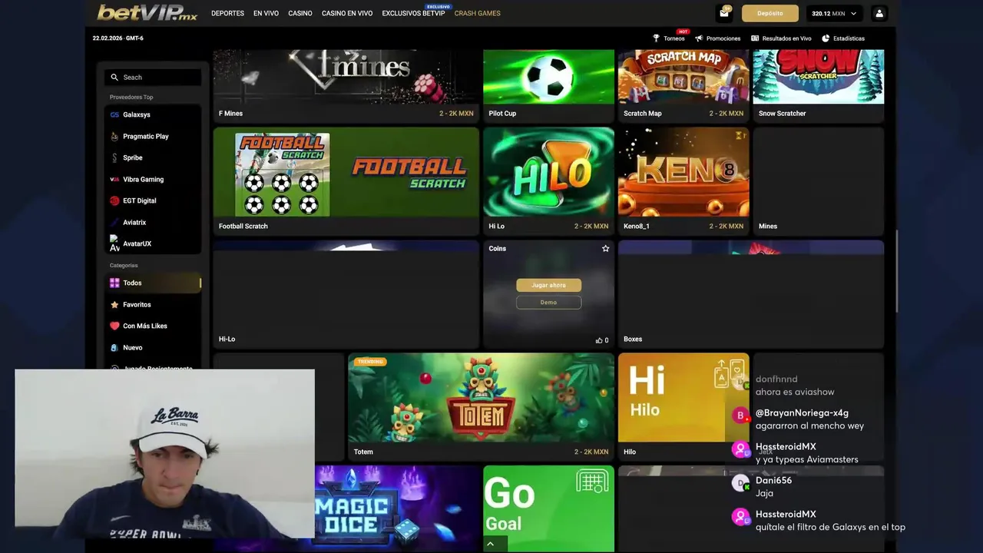Select Favoritos category filter
983x553 pixels.
click(153, 304)
